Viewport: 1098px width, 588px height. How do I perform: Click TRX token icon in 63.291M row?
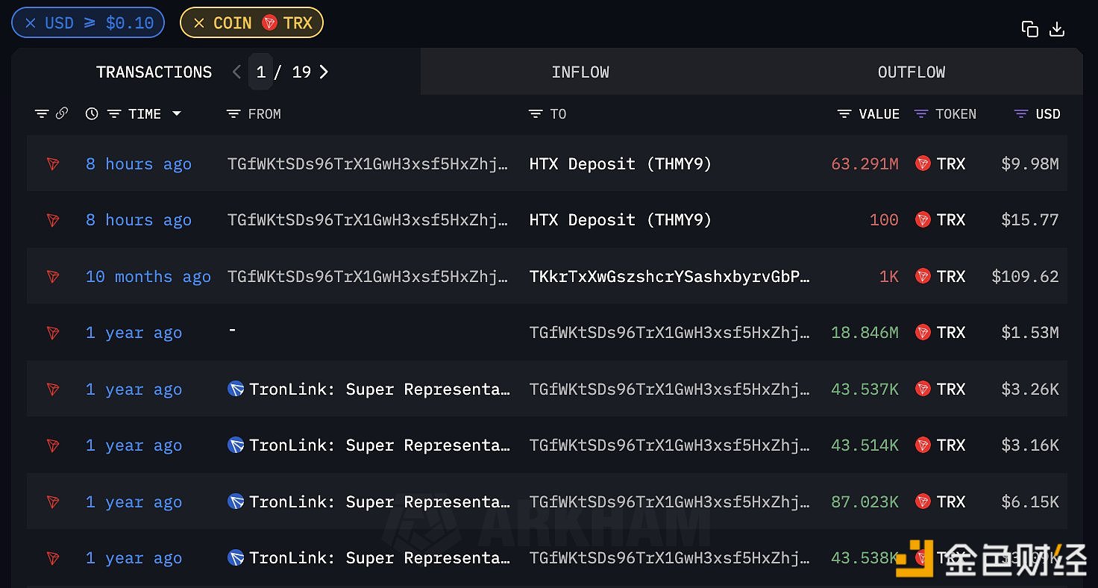923,163
